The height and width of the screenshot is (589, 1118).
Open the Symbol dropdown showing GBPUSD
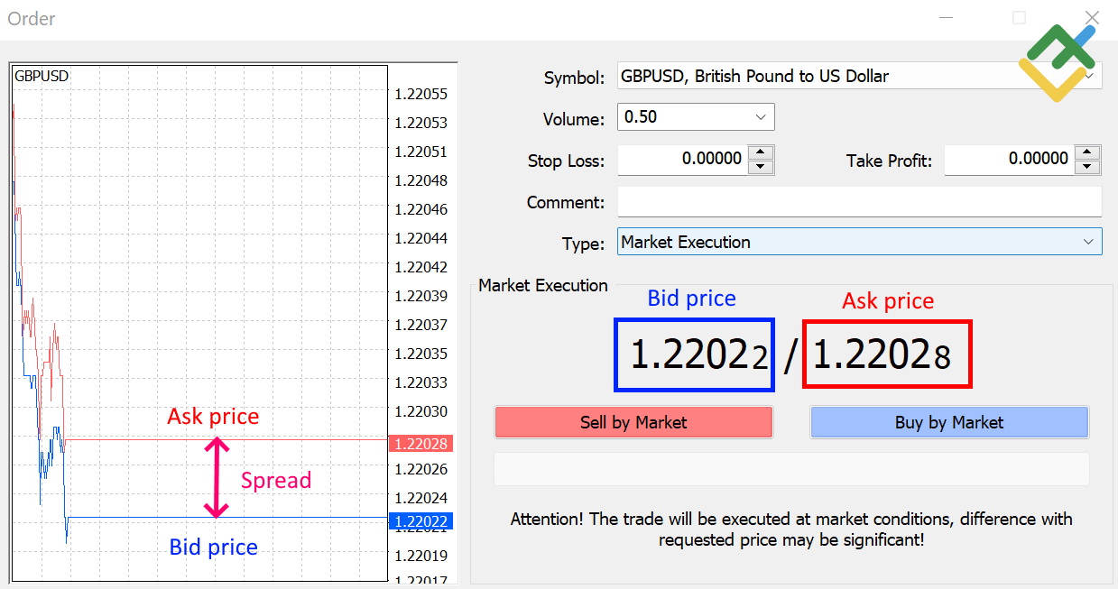pyautogui.click(x=859, y=77)
